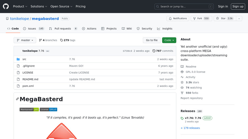Expand the Solutions menu
Screen dimensions: 248x139
[x=39, y=6]
